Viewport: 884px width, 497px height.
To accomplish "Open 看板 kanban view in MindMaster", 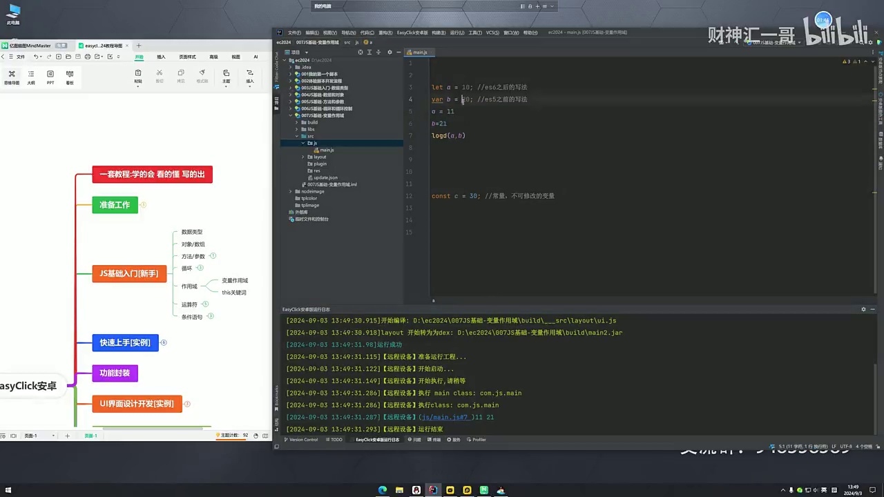I will 70,77.
